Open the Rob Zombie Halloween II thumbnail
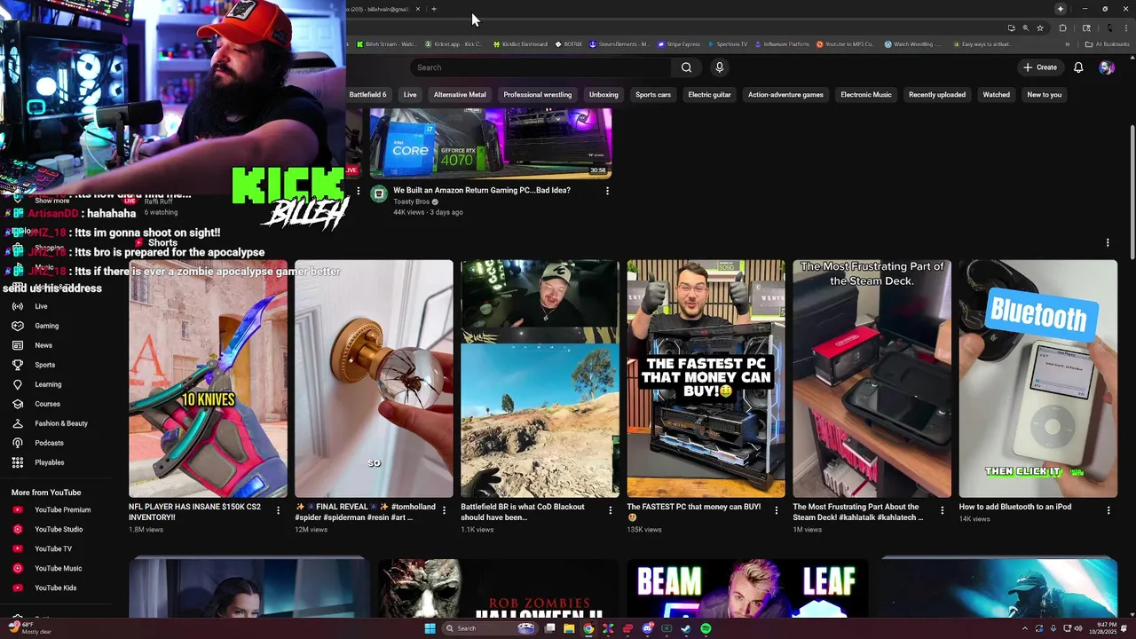This screenshot has height=639, width=1136. click(x=498, y=588)
